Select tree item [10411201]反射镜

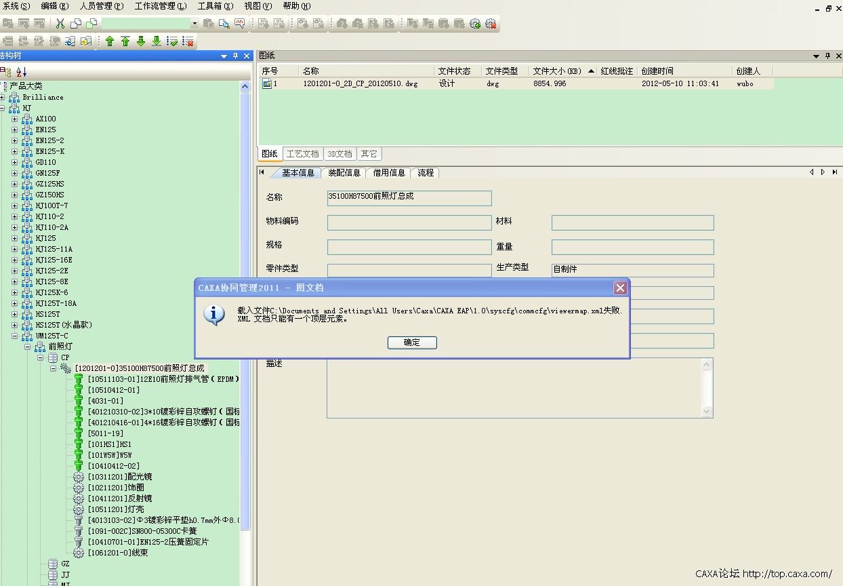(120, 499)
